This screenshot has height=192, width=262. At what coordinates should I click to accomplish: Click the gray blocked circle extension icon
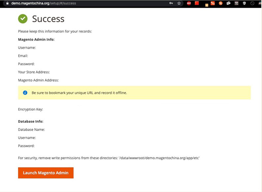252,3
